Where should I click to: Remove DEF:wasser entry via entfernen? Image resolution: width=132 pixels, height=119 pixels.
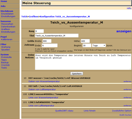(127, 82)
